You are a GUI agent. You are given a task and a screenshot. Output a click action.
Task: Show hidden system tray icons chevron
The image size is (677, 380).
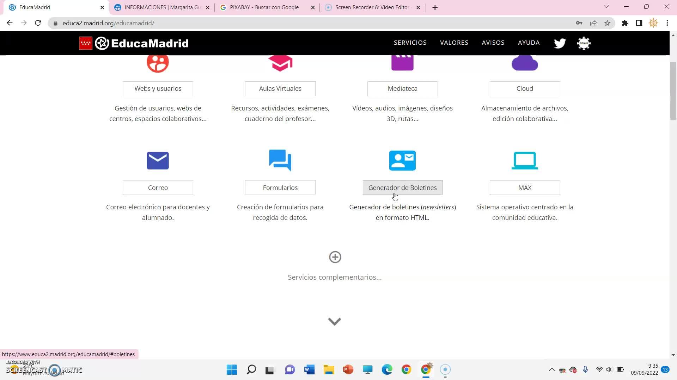pyautogui.click(x=551, y=369)
